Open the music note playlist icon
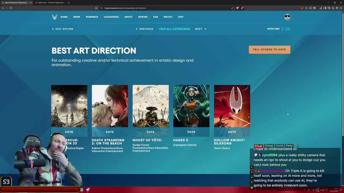This screenshot has width=344, height=193. click(x=321, y=8)
